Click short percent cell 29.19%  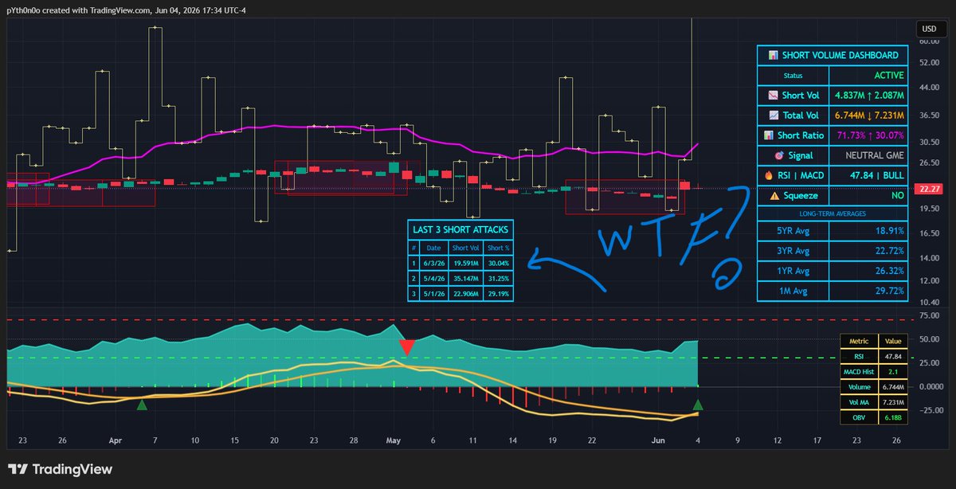tap(499, 293)
